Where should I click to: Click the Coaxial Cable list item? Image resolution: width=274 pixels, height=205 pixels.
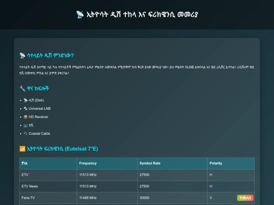[39, 134]
